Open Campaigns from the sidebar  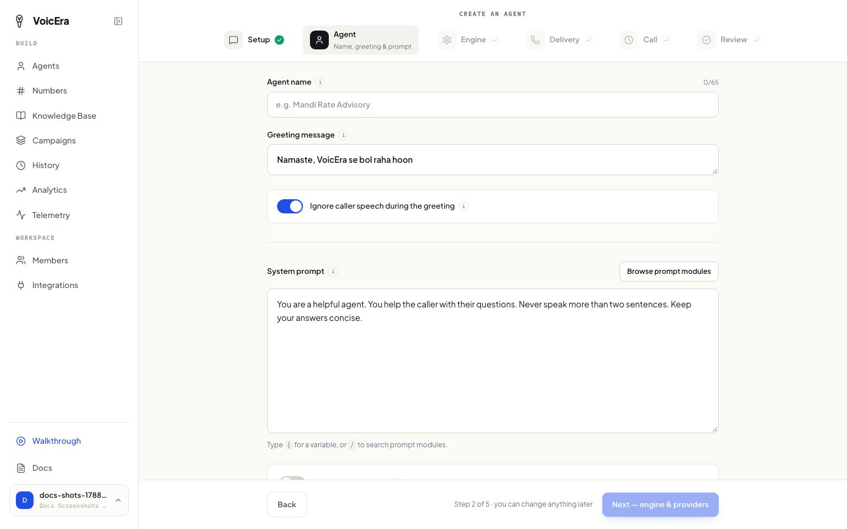[69, 140]
